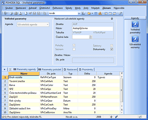Click third window layout toolbar icon

[x=115, y=13]
